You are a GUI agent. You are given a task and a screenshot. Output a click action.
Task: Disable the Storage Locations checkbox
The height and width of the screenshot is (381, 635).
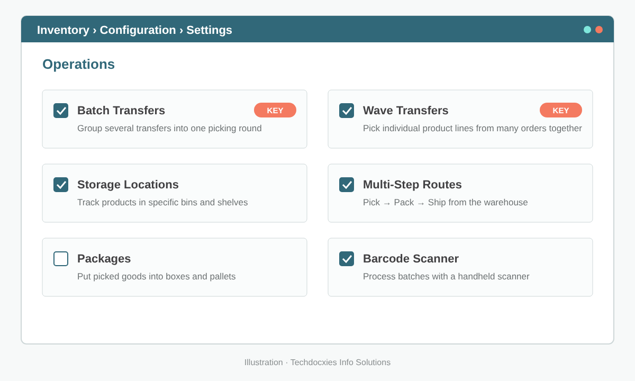(x=61, y=185)
